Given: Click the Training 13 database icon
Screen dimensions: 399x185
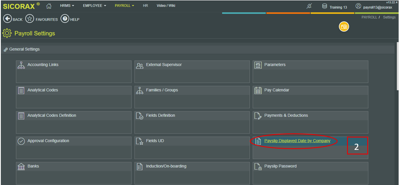Looking at the screenshot, I should click(x=324, y=6).
